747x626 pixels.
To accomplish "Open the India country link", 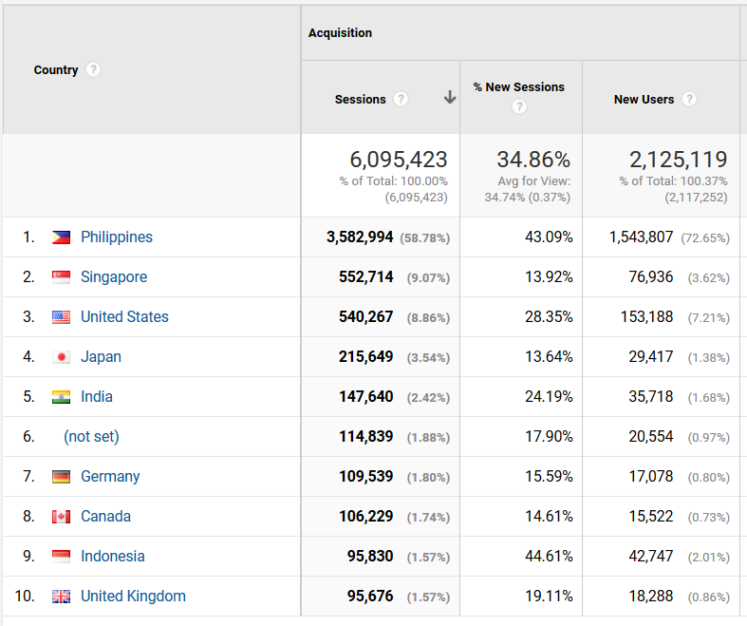I will (x=97, y=397).
